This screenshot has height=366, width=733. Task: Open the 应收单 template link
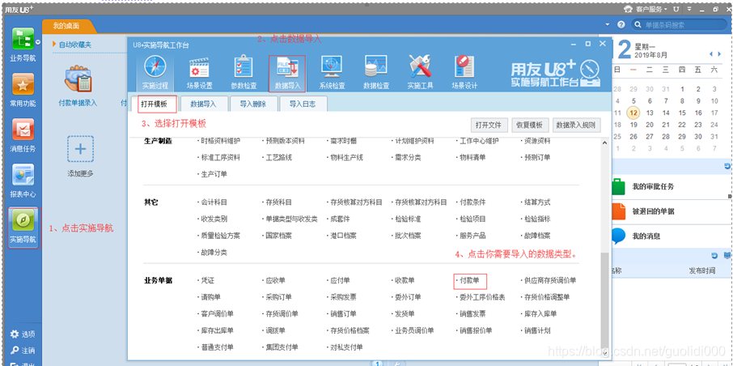click(x=275, y=281)
